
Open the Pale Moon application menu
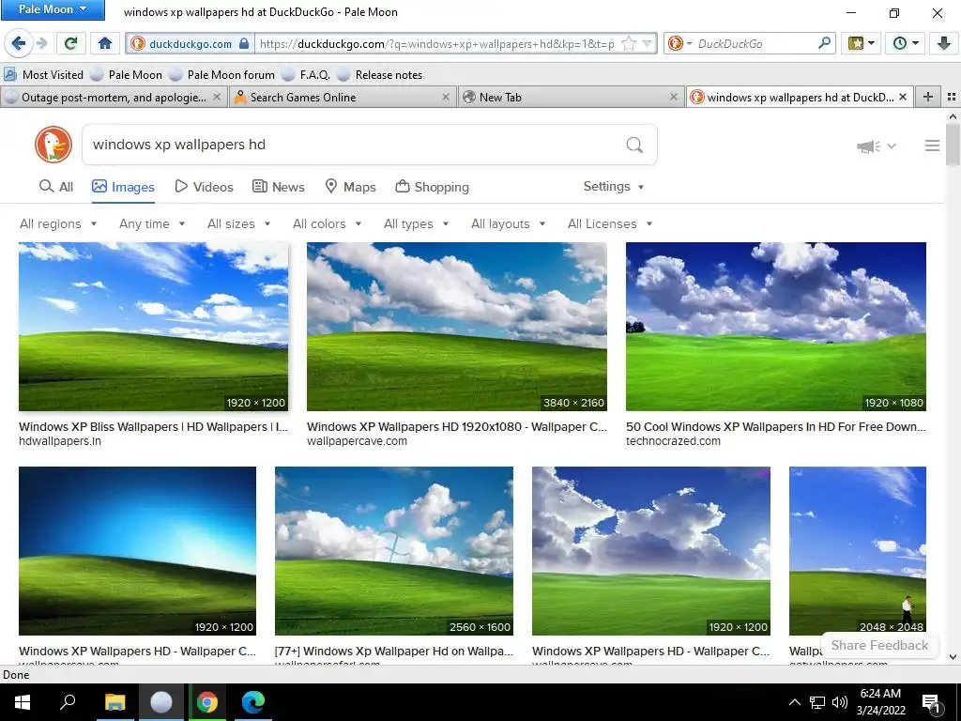53,9
